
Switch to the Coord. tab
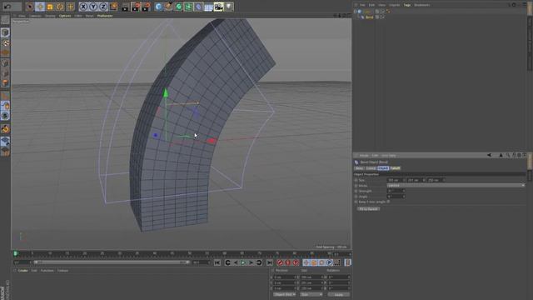point(371,168)
